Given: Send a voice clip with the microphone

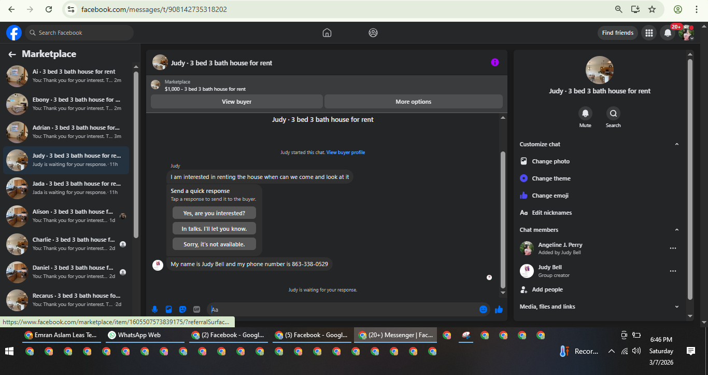Looking at the screenshot, I should pyautogui.click(x=154, y=309).
